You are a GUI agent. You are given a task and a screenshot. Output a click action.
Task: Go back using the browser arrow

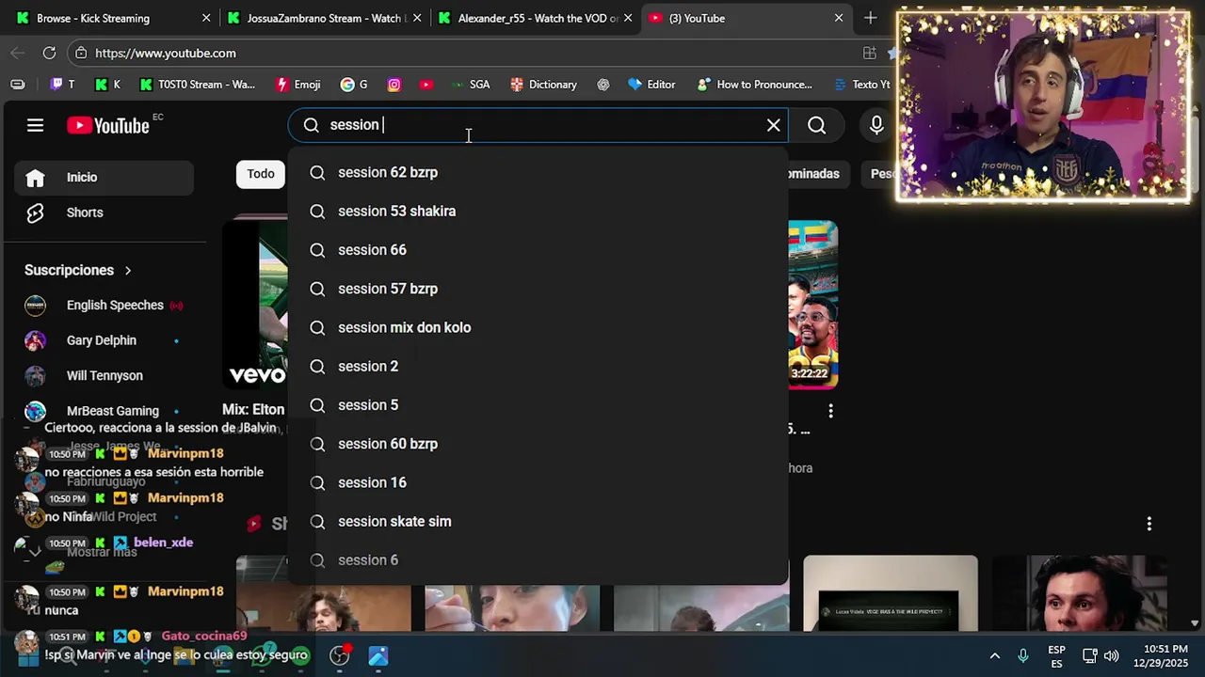tap(17, 53)
